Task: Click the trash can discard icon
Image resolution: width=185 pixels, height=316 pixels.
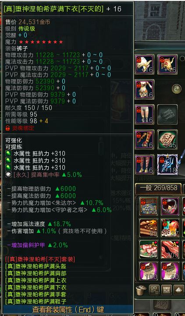Action: [140, 290]
